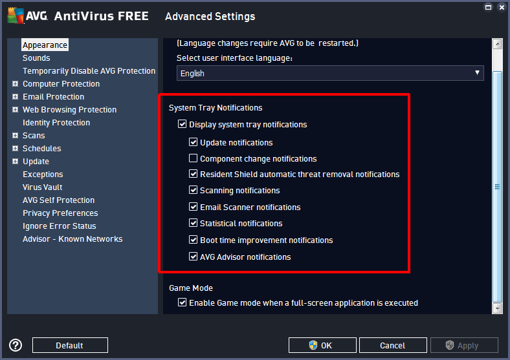Select Virus Vault item
The width and height of the screenshot is (510, 360).
[42, 187]
